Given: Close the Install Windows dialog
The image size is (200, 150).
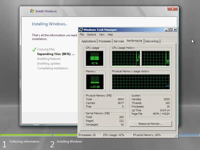Looking at the screenshot, I should [x=172, y=8].
